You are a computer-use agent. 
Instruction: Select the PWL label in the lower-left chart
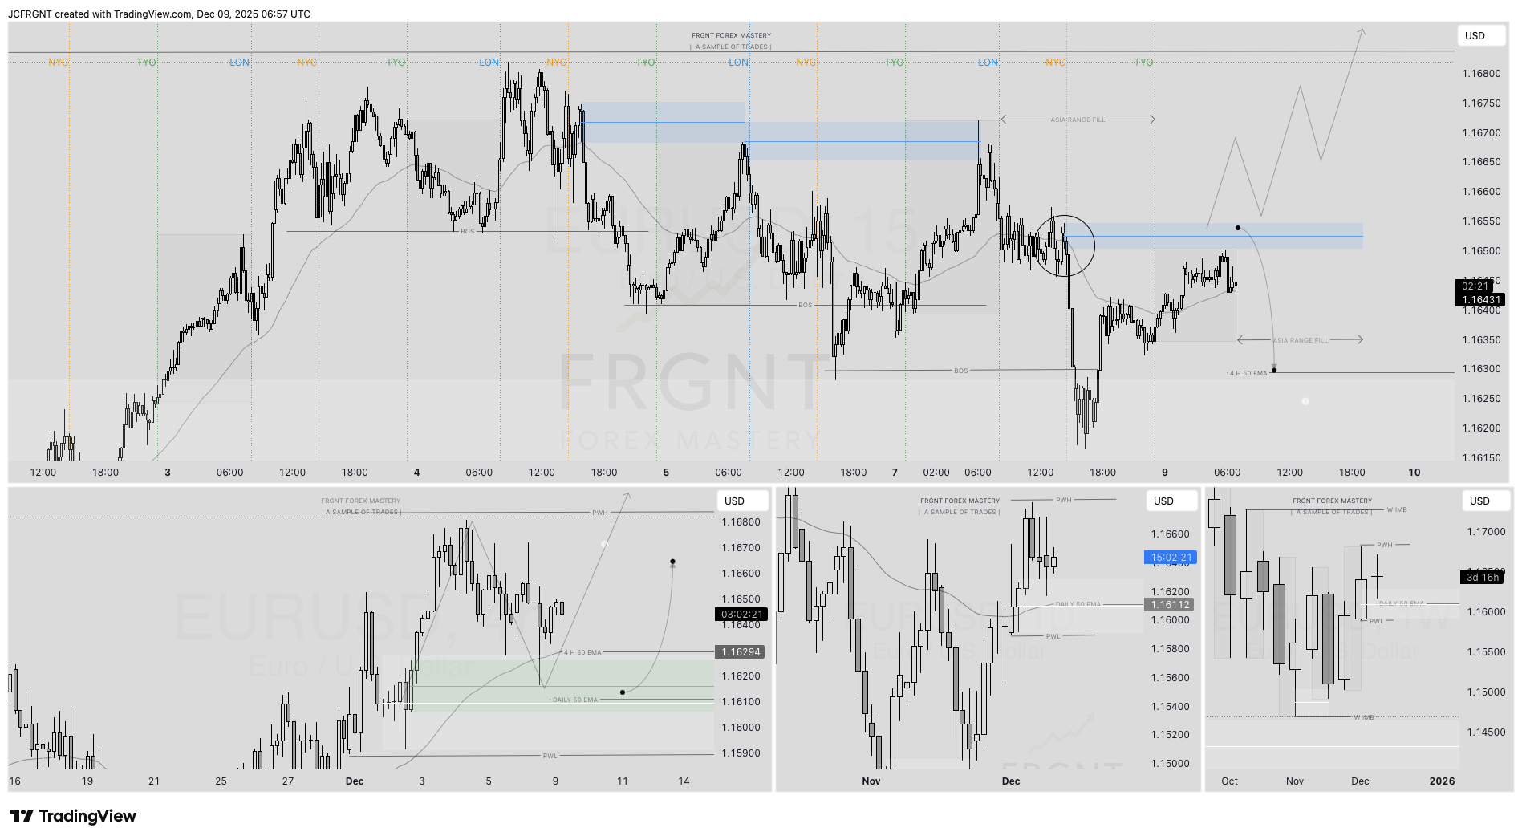pyautogui.click(x=550, y=756)
